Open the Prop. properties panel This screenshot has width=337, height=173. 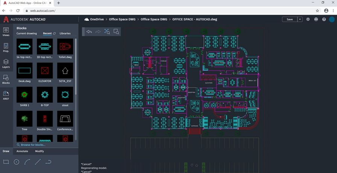point(6,48)
